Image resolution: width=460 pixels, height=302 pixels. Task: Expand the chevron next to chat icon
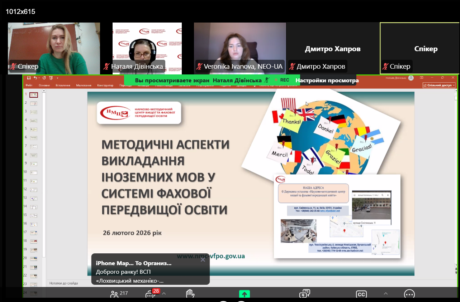(164, 294)
